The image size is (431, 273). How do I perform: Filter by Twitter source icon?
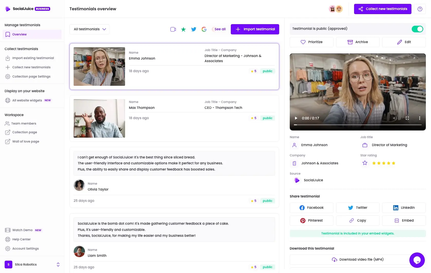[194, 29]
